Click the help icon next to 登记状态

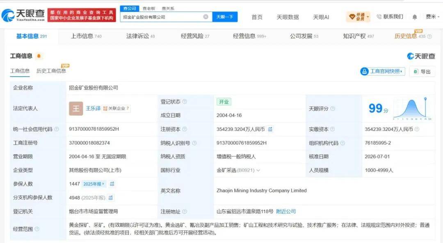(x=185, y=101)
